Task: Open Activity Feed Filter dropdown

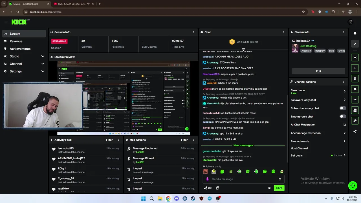Action: tap(109, 140)
